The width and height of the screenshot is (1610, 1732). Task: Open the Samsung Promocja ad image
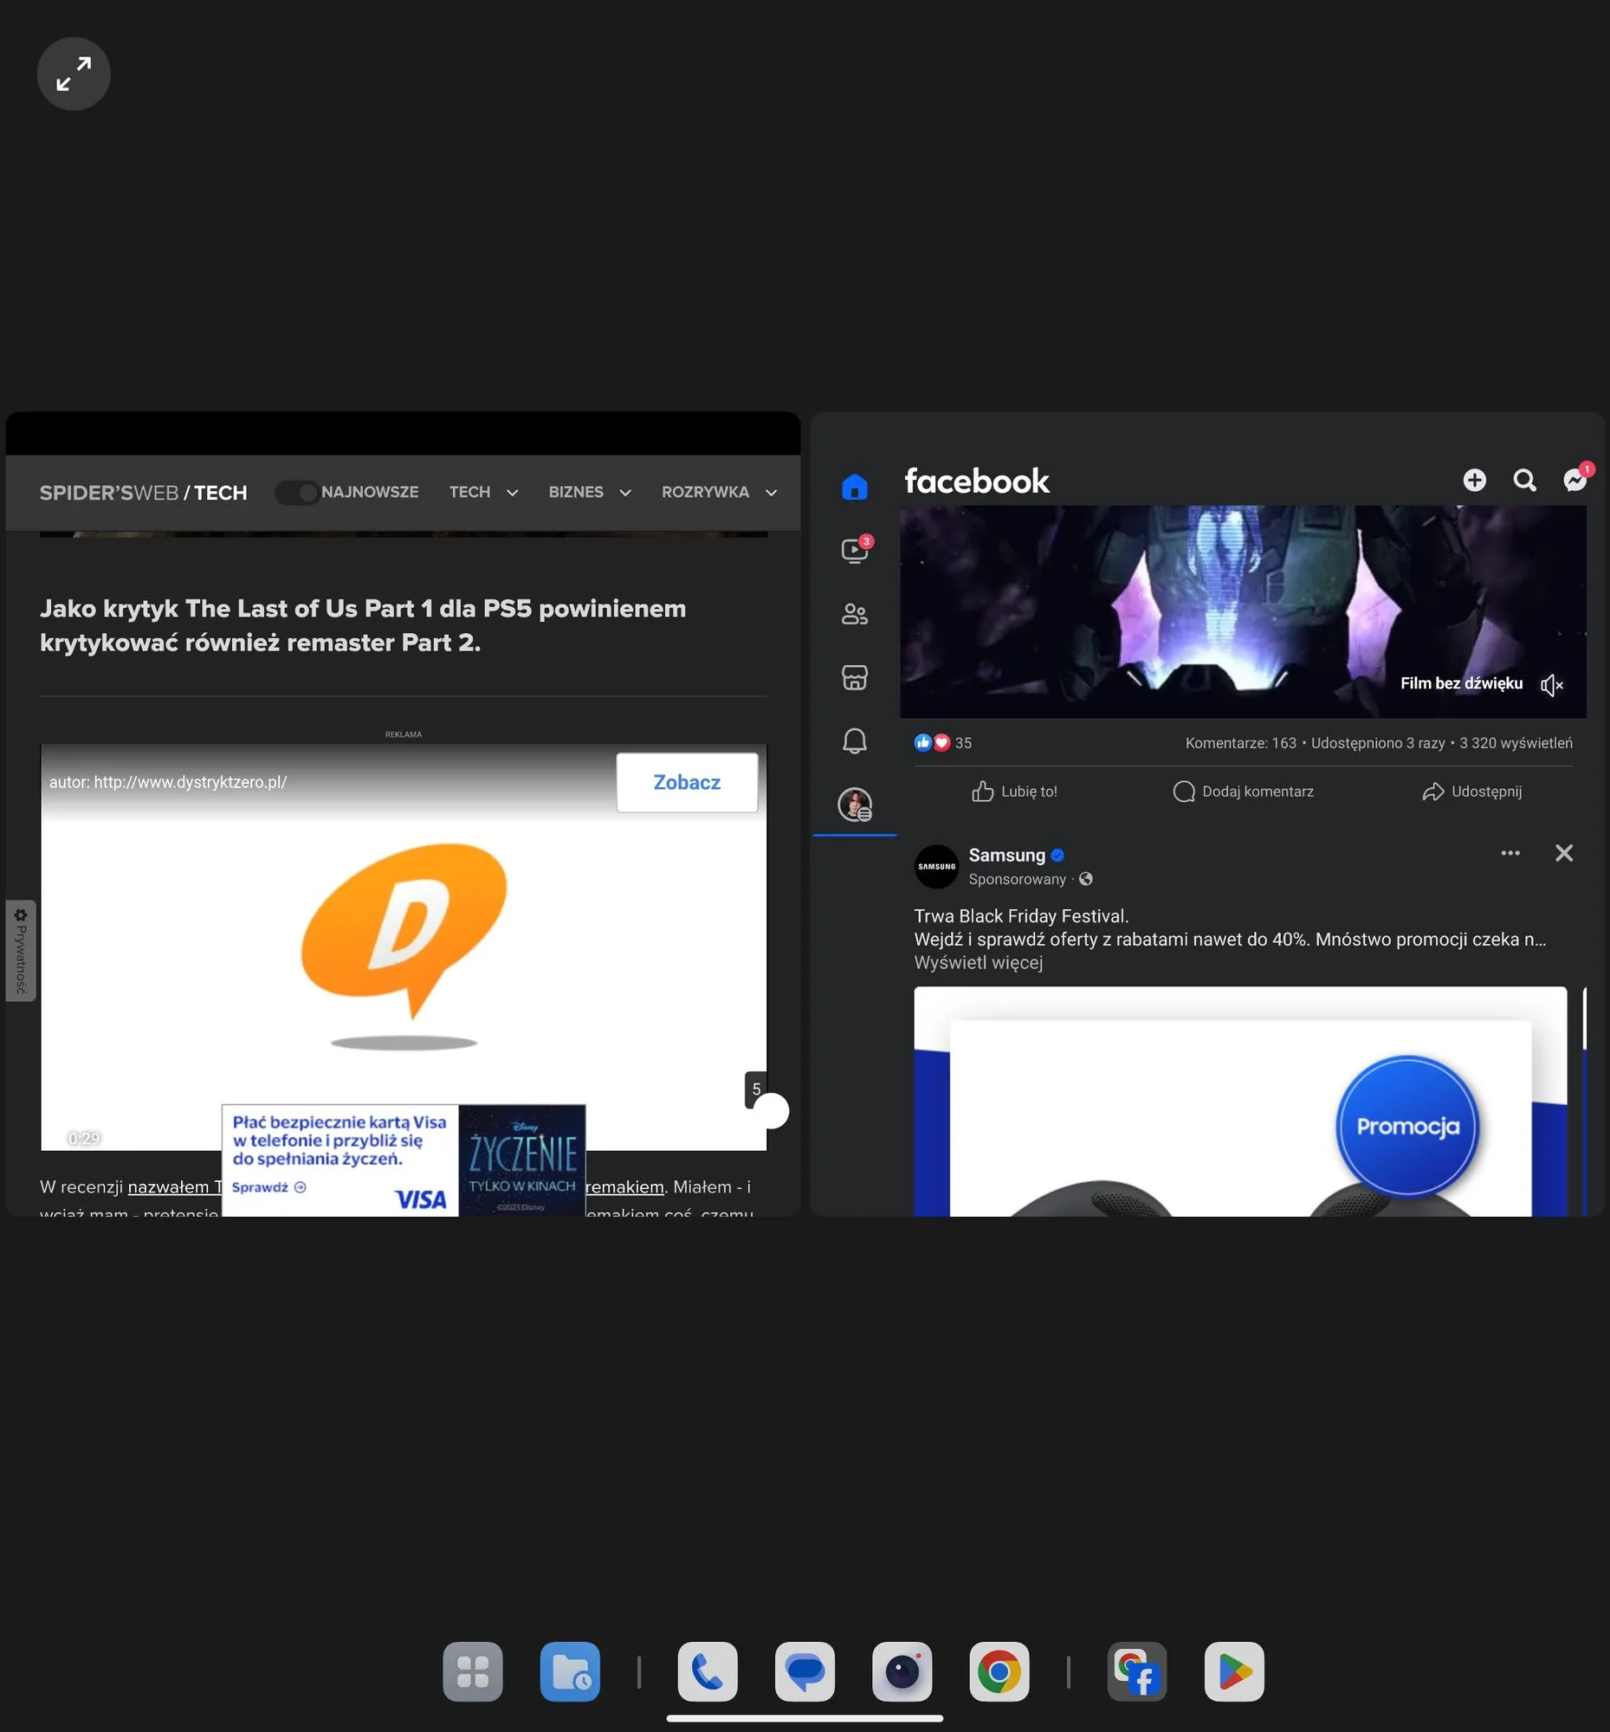(1239, 1102)
